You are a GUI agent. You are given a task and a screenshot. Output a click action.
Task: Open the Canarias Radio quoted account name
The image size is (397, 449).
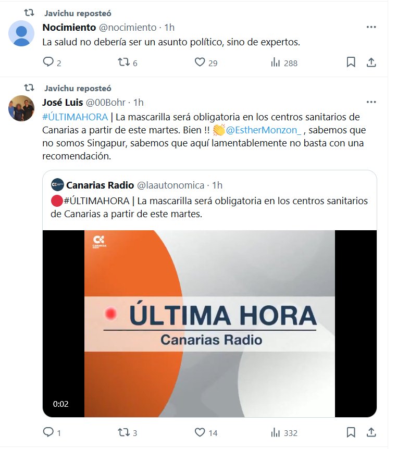(x=100, y=185)
